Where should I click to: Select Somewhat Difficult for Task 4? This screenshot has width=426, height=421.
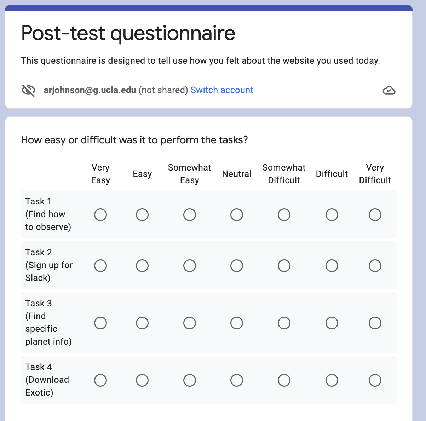point(284,380)
